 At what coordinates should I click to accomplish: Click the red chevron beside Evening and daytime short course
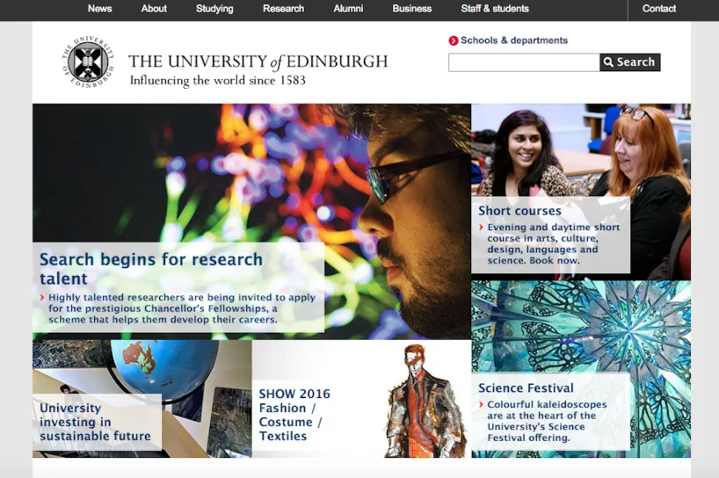481,228
